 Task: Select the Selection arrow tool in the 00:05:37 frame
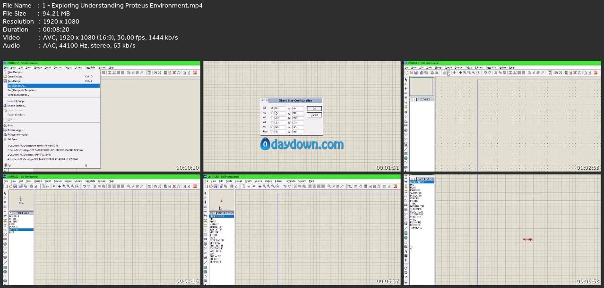[206, 193]
